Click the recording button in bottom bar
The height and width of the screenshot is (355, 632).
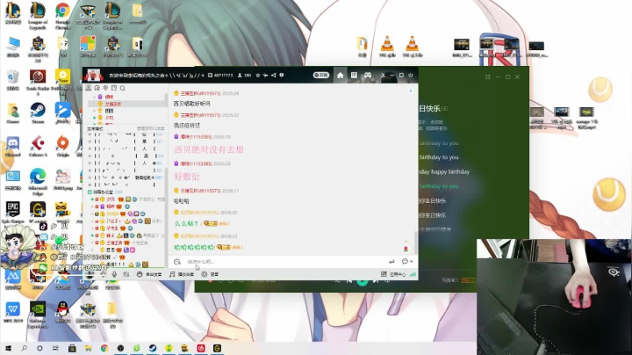[210, 274]
